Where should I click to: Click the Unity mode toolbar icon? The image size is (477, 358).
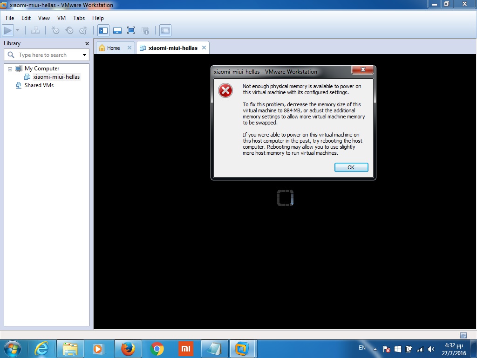tap(145, 30)
